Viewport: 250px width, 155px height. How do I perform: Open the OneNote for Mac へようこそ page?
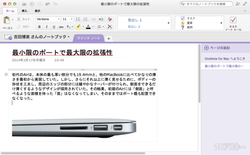coord(225,59)
